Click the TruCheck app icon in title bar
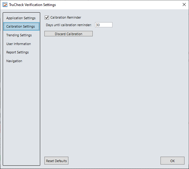This screenshot has height=169, width=189. 5,5
